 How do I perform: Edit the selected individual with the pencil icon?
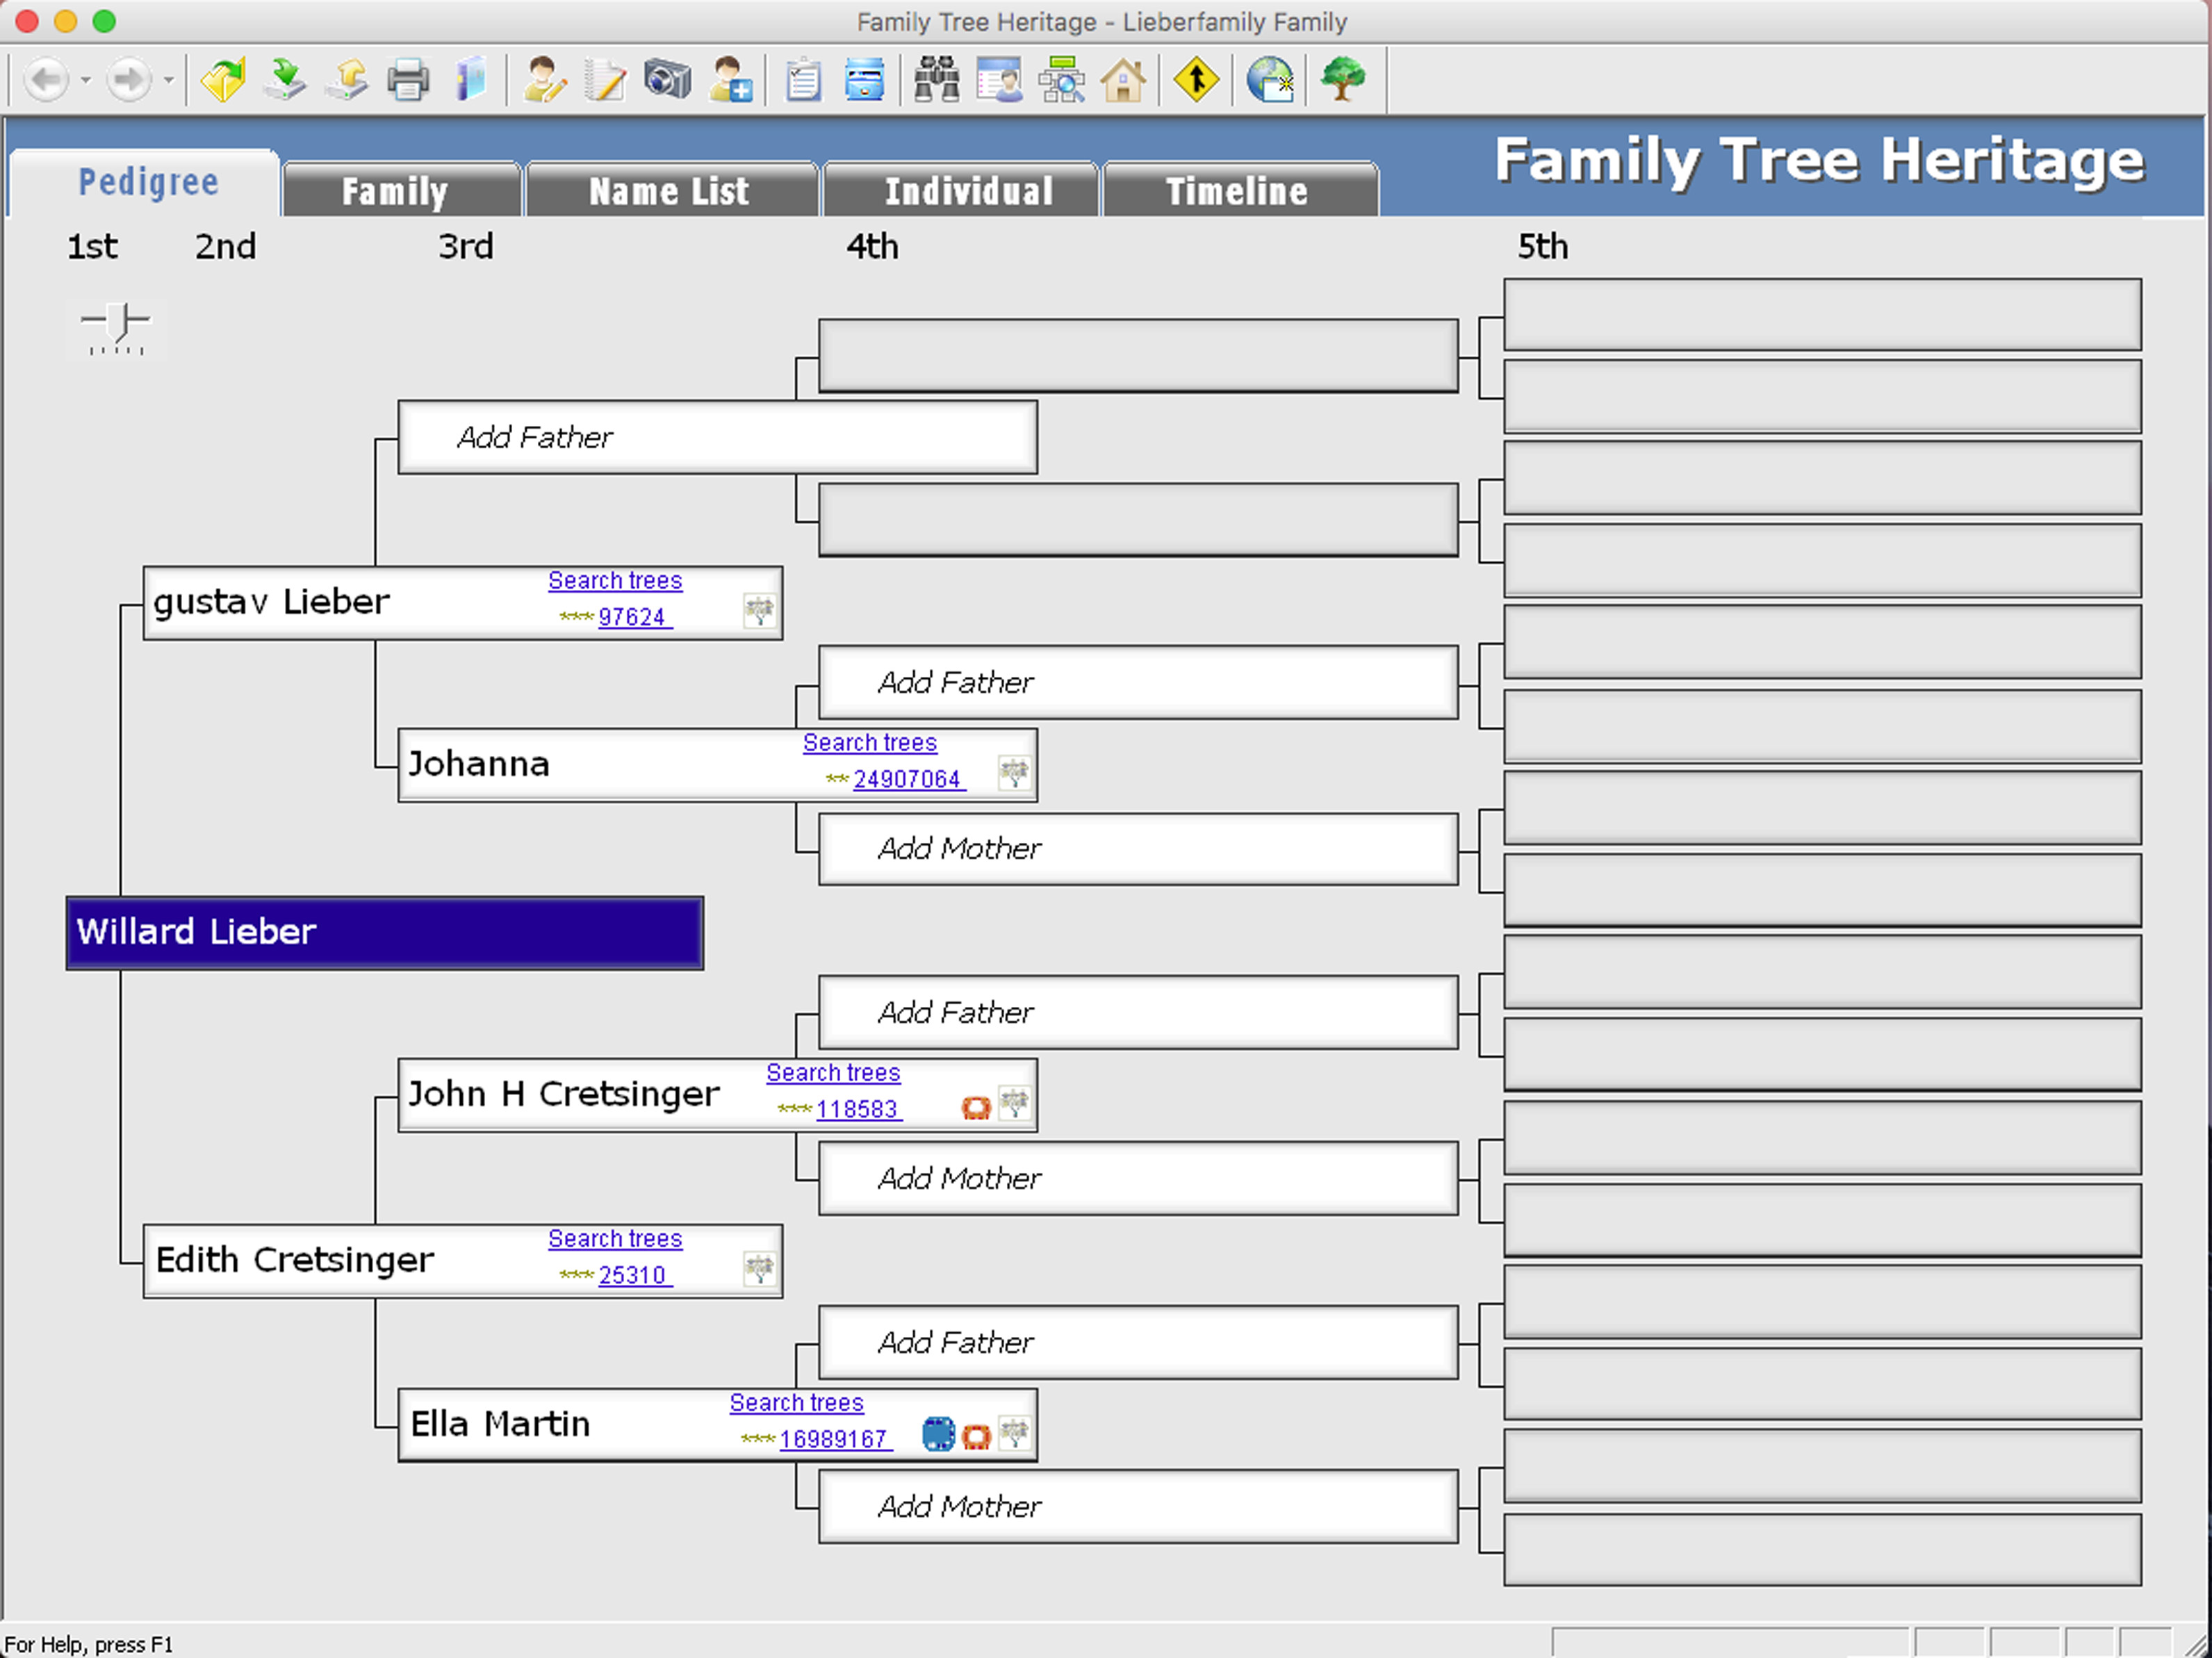543,80
